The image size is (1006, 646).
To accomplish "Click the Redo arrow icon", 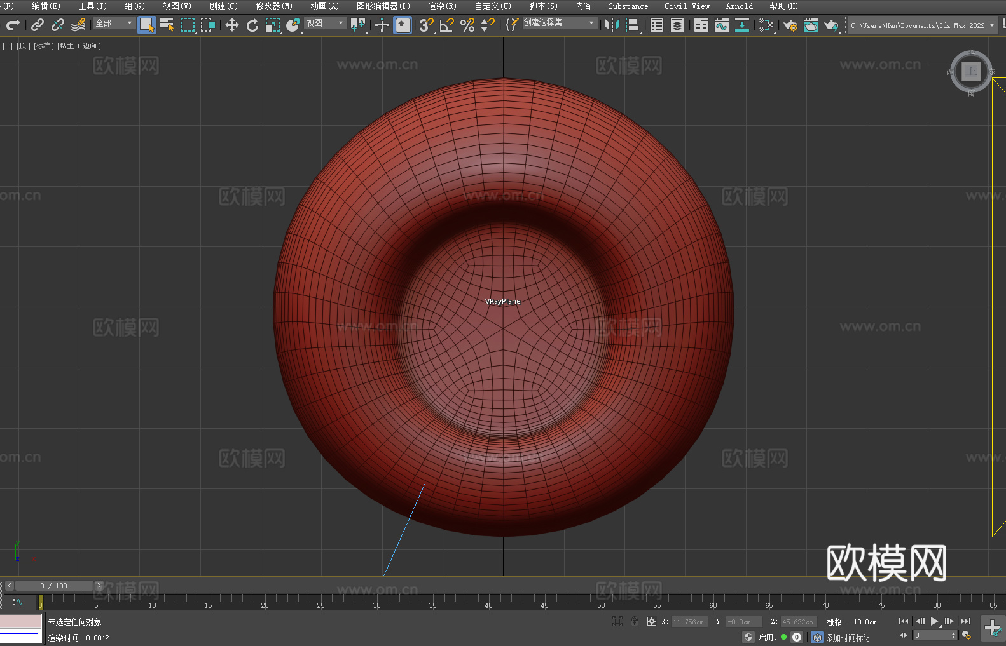I will point(13,25).
